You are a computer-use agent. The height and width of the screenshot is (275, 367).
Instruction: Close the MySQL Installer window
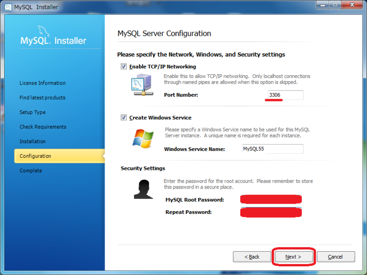352,5
